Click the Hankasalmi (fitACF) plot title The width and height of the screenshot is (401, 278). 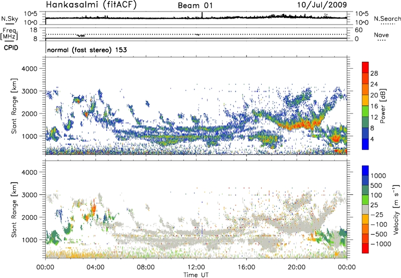91,5
